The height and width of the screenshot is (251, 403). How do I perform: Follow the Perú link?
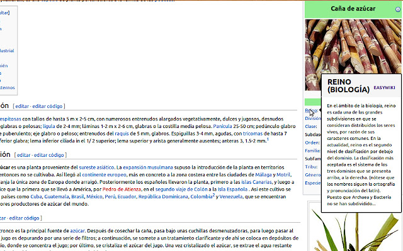pyautogui.click(x=110, y=196)
